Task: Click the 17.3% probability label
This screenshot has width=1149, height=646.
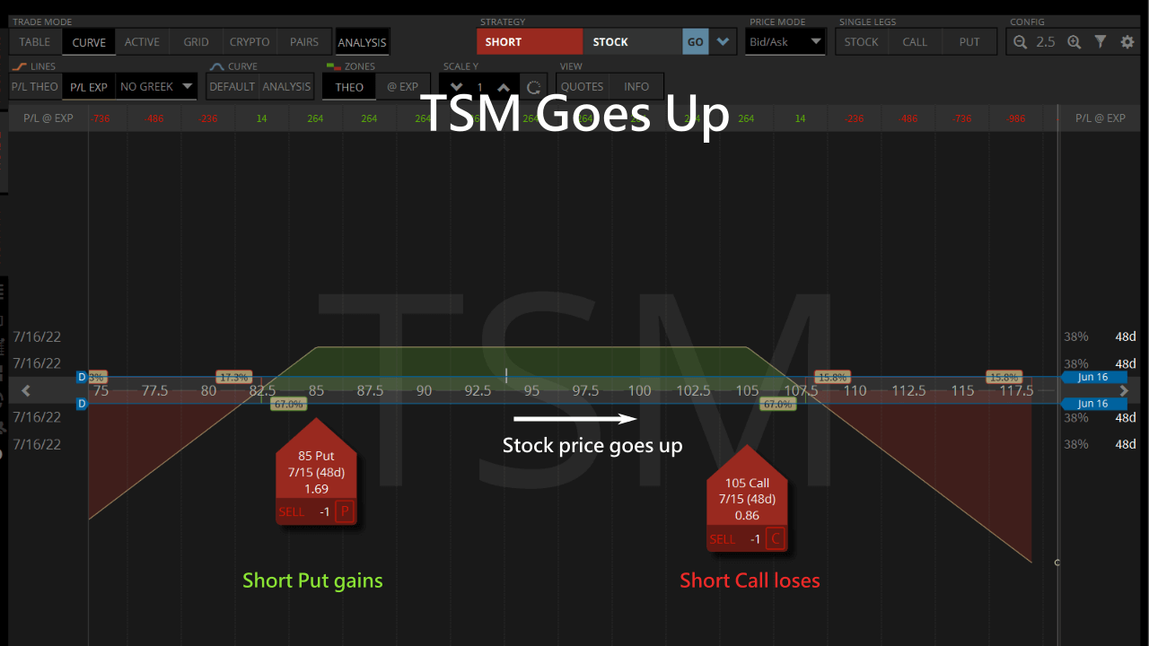Action: click(233, 378)
